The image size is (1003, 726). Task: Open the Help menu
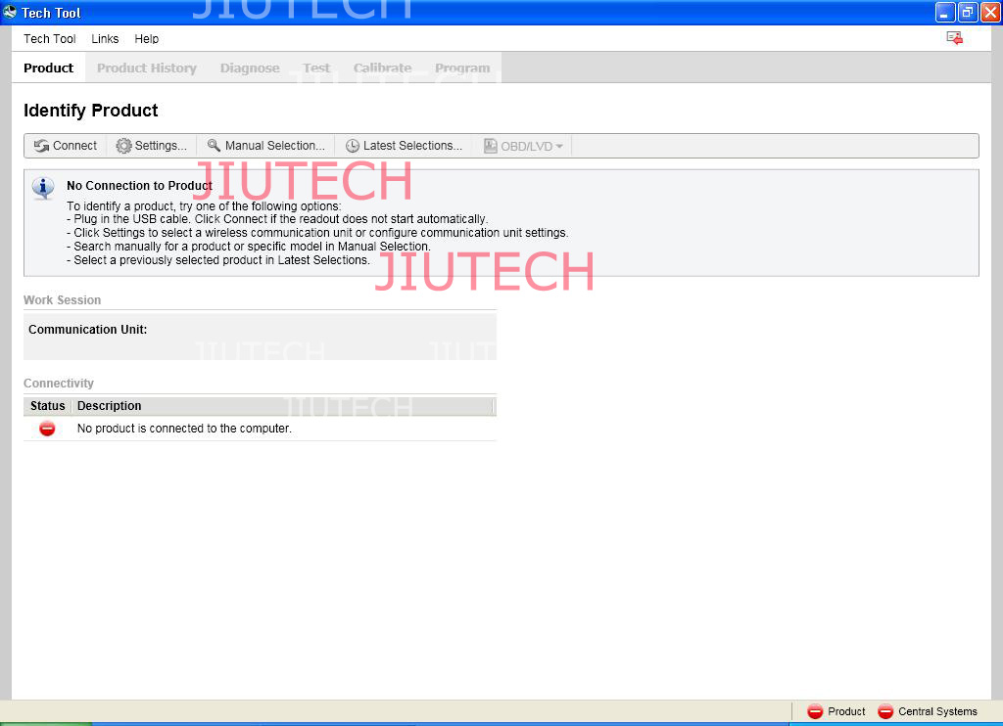[x=147, y=39]
